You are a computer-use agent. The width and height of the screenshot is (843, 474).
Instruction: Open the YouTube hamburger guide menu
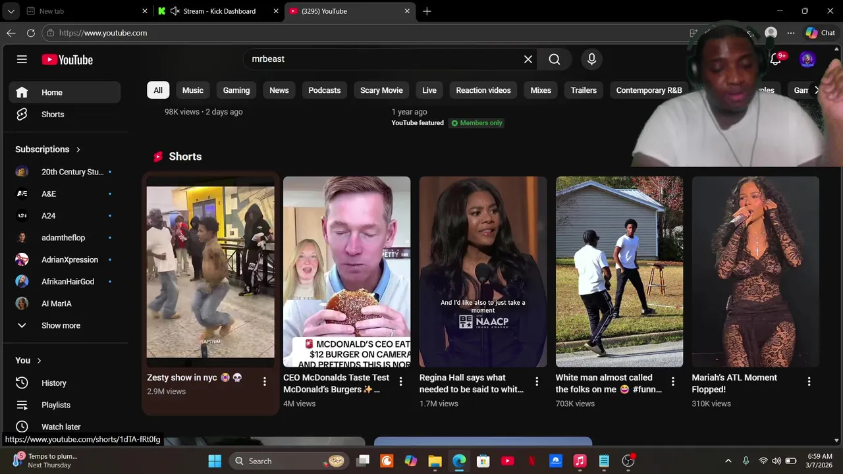coord(22,59)
